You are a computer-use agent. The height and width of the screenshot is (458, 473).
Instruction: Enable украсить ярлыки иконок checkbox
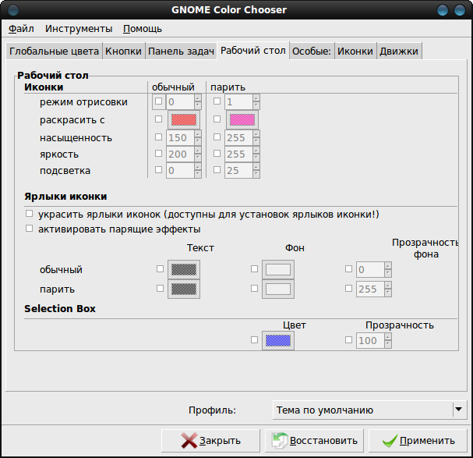[x=30, y=214]
